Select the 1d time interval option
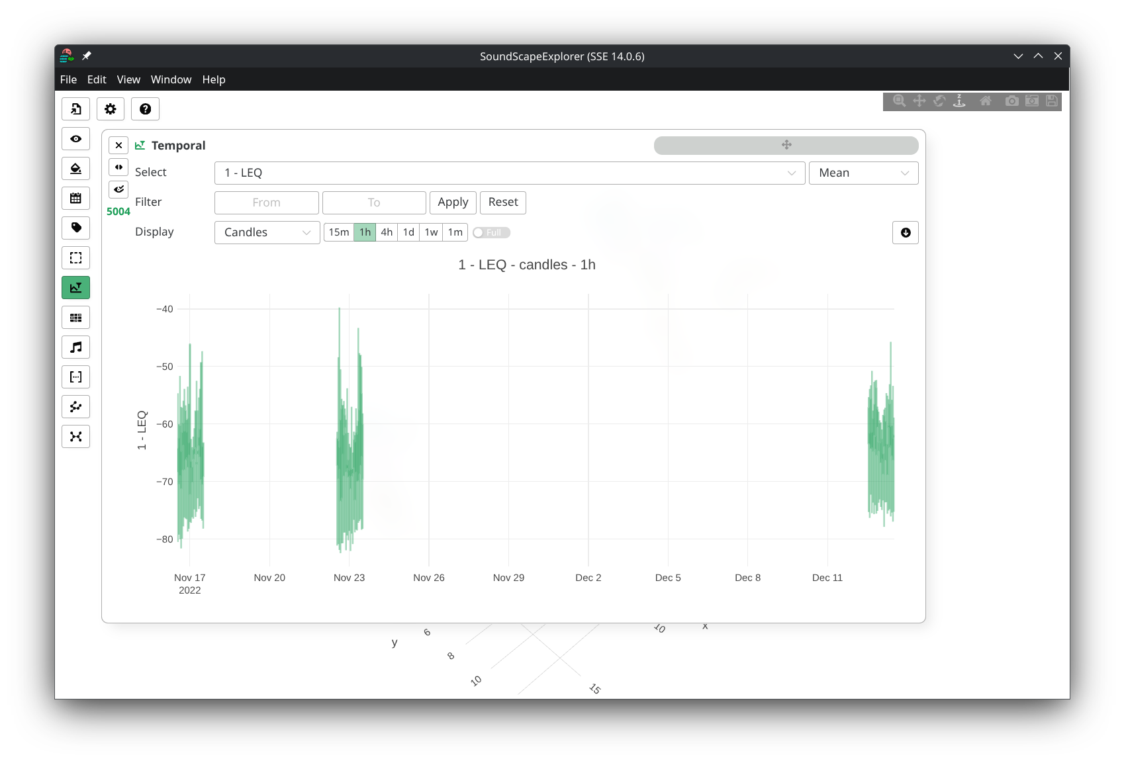The height and width of the screenshot is (763, 1124). point(408,232)
